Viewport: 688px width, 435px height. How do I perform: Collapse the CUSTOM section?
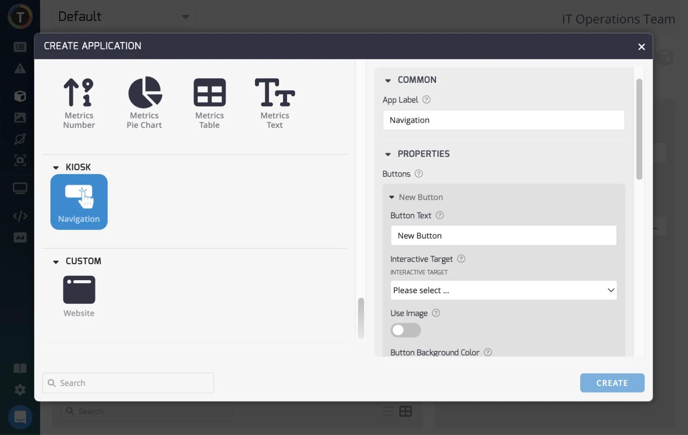(56, 261)
